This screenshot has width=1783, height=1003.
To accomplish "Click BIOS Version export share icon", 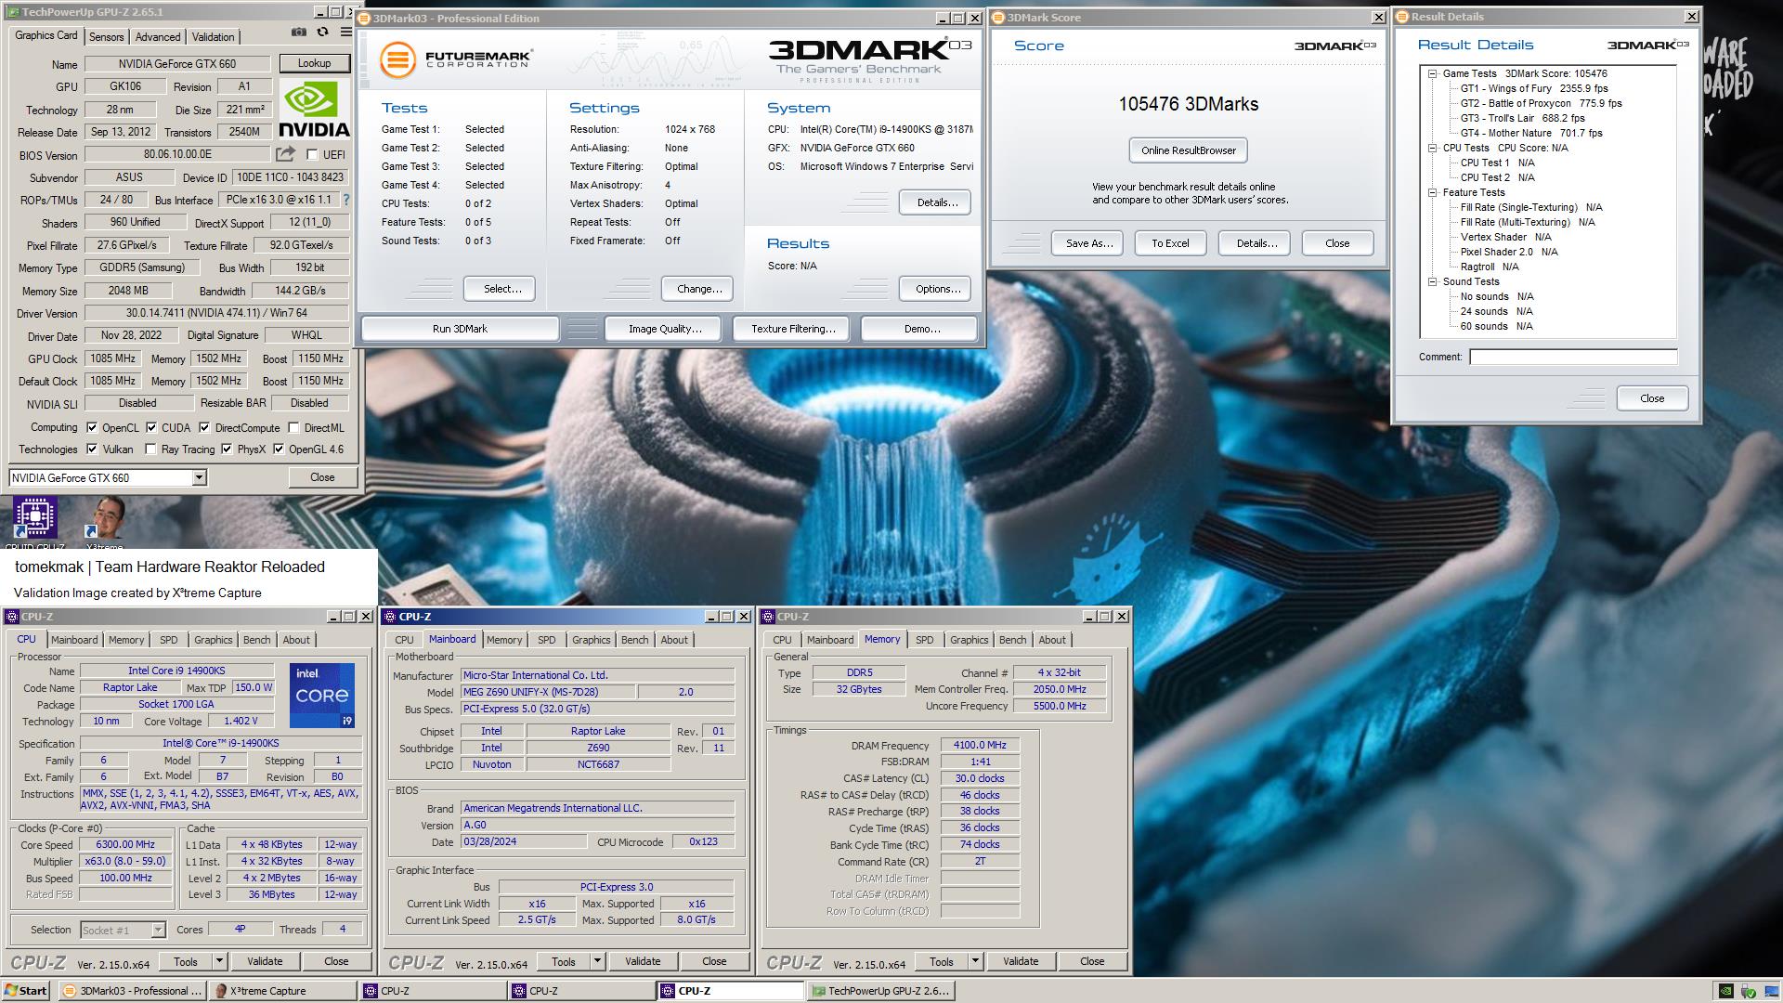I will (286, 154).
